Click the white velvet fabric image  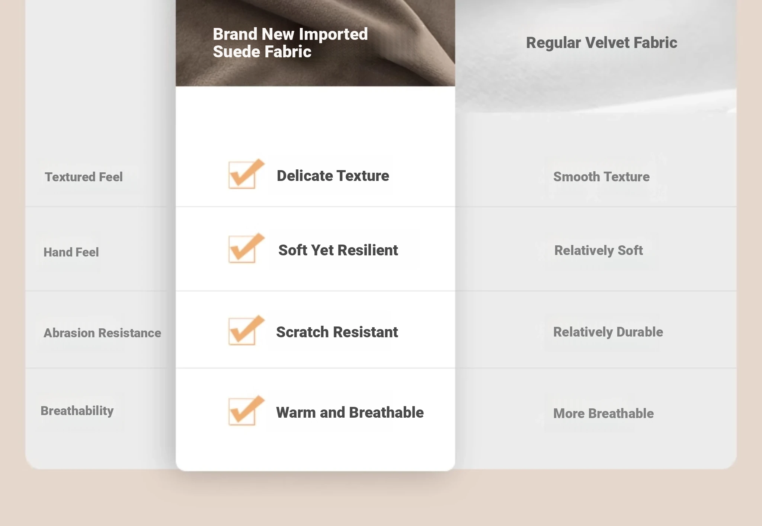tap(596, 56)
